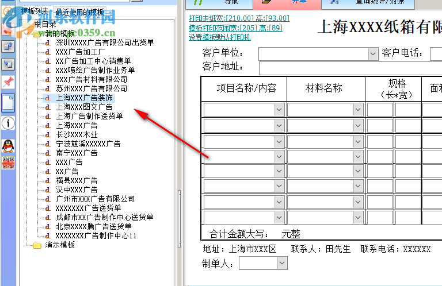The width and height of the screenshot is (442, 286).
Task: Select template 广州市XXX广告有限公司
Action: [x=95, y=199]
